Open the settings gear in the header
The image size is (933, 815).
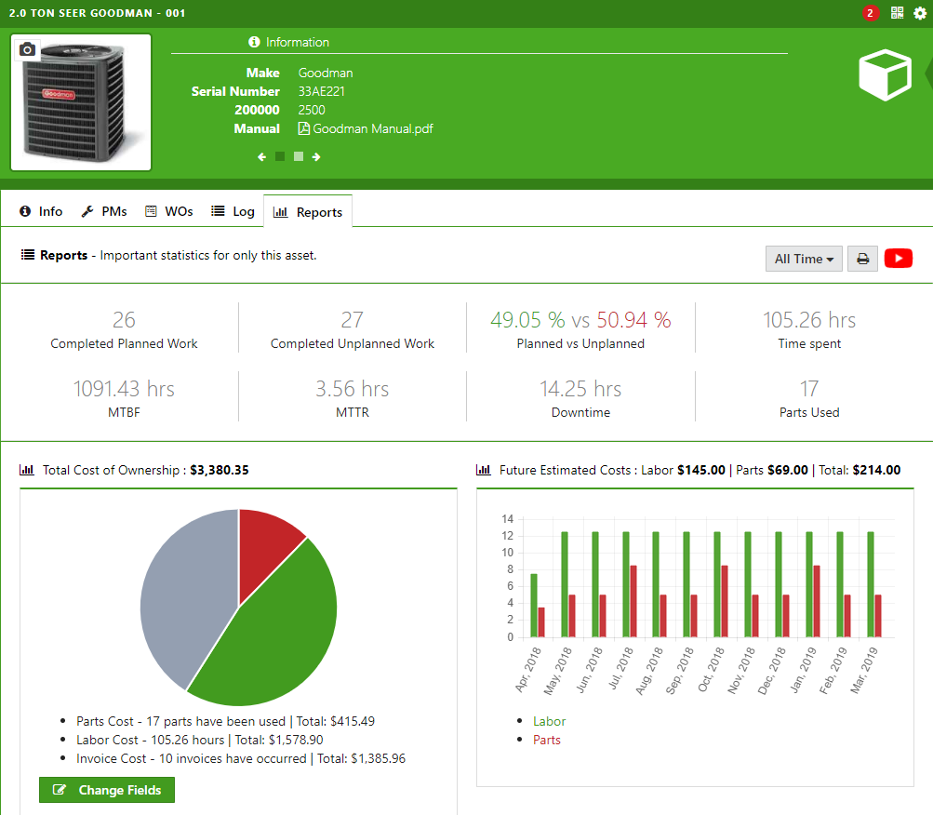tap(919, 13)
